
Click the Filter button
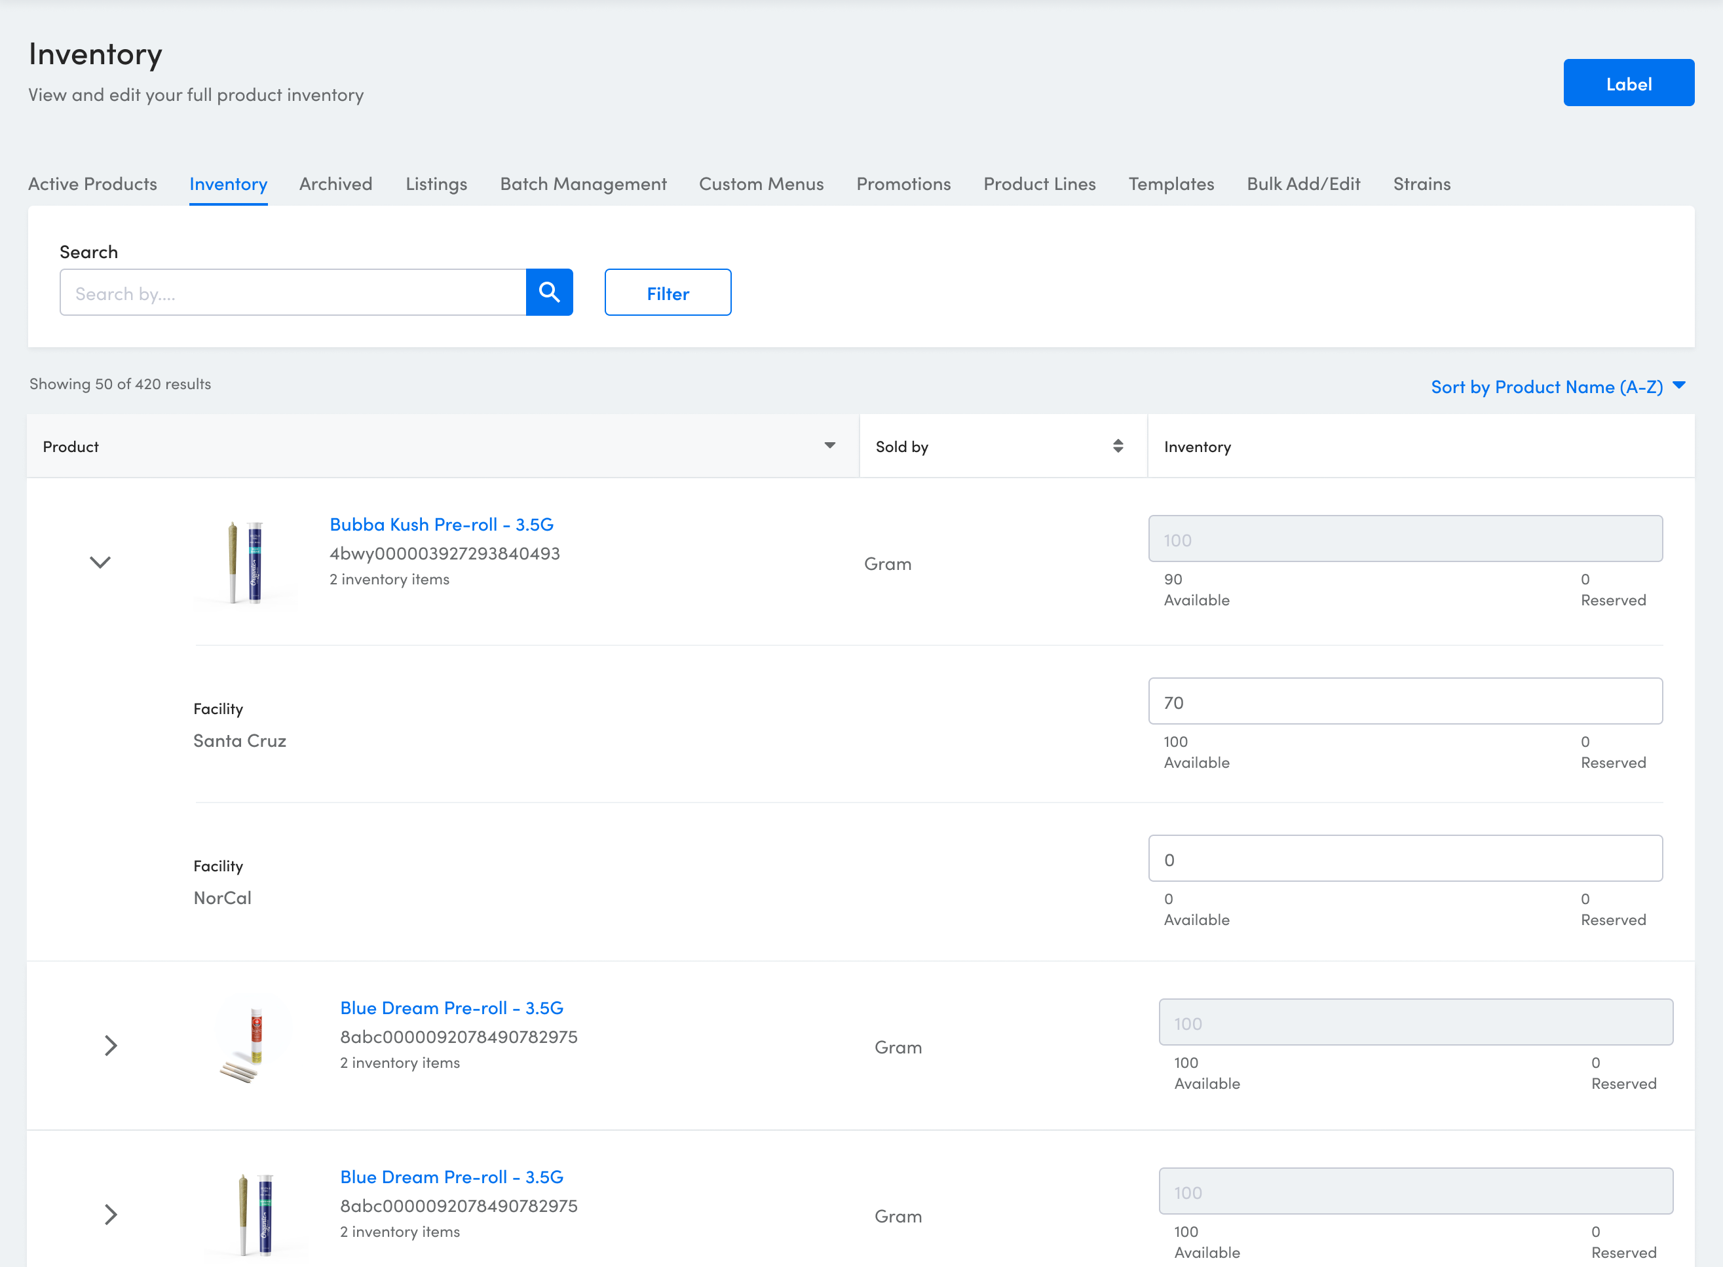(668, 292)
